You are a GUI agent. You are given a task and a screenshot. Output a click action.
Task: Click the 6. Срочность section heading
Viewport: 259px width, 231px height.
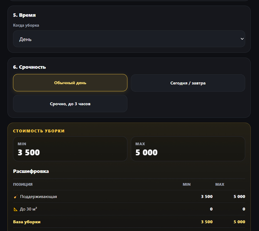[x=29, y=67]
